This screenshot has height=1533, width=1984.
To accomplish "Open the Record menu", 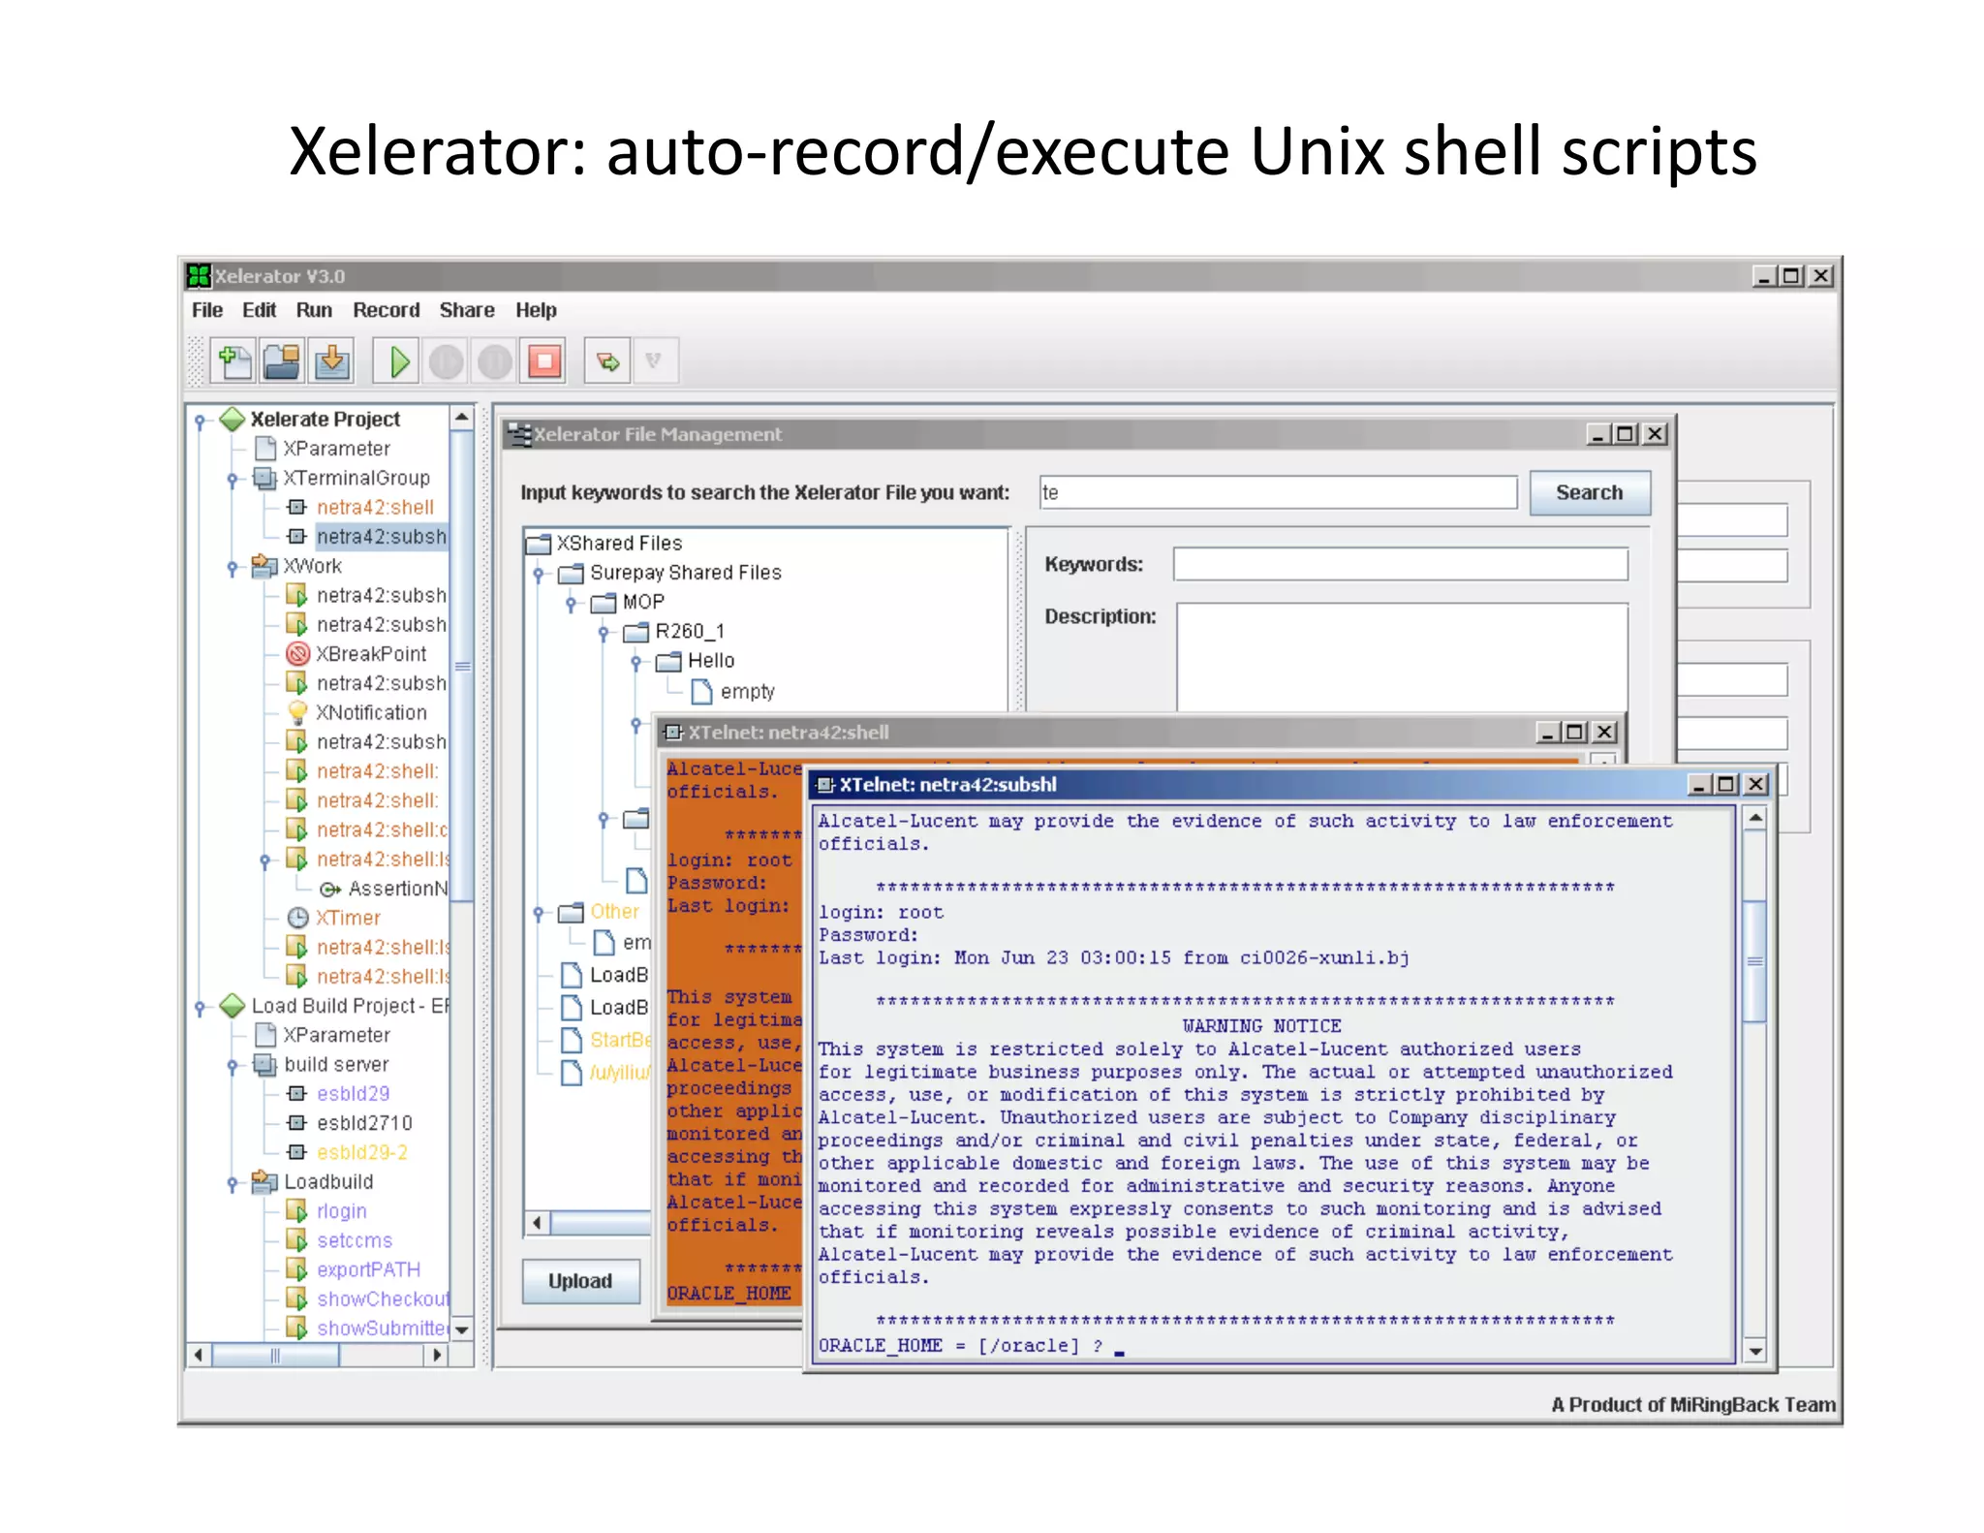I will [x=386, y=310].
